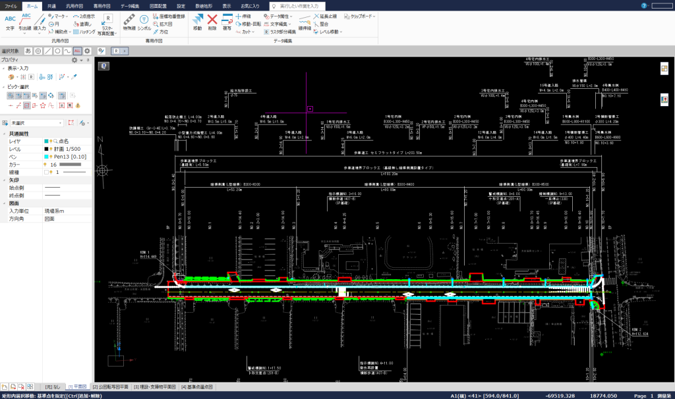The height and width of the screenshot is (399, 675).
Task: Click the 延長止線 extend line button
Action: 326,16
